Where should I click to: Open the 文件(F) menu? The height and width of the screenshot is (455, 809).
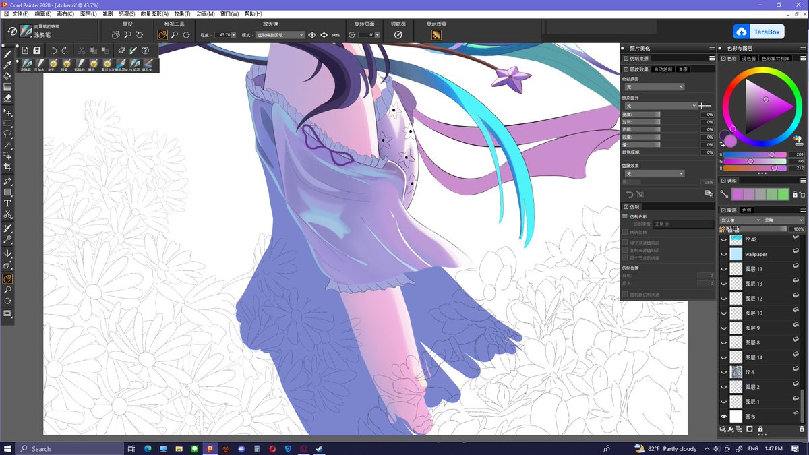point(20,13)
